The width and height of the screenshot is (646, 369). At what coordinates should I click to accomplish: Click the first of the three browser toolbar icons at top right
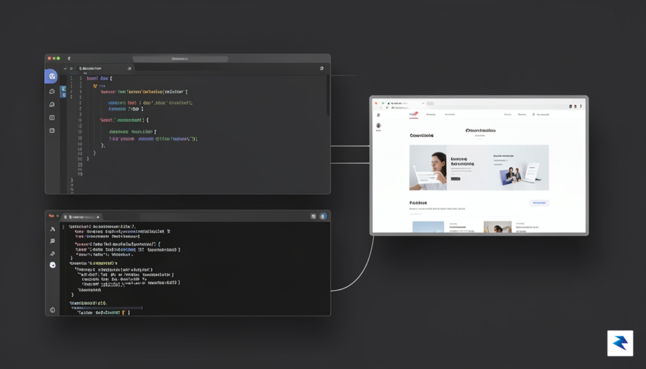[x=570, y=106]
